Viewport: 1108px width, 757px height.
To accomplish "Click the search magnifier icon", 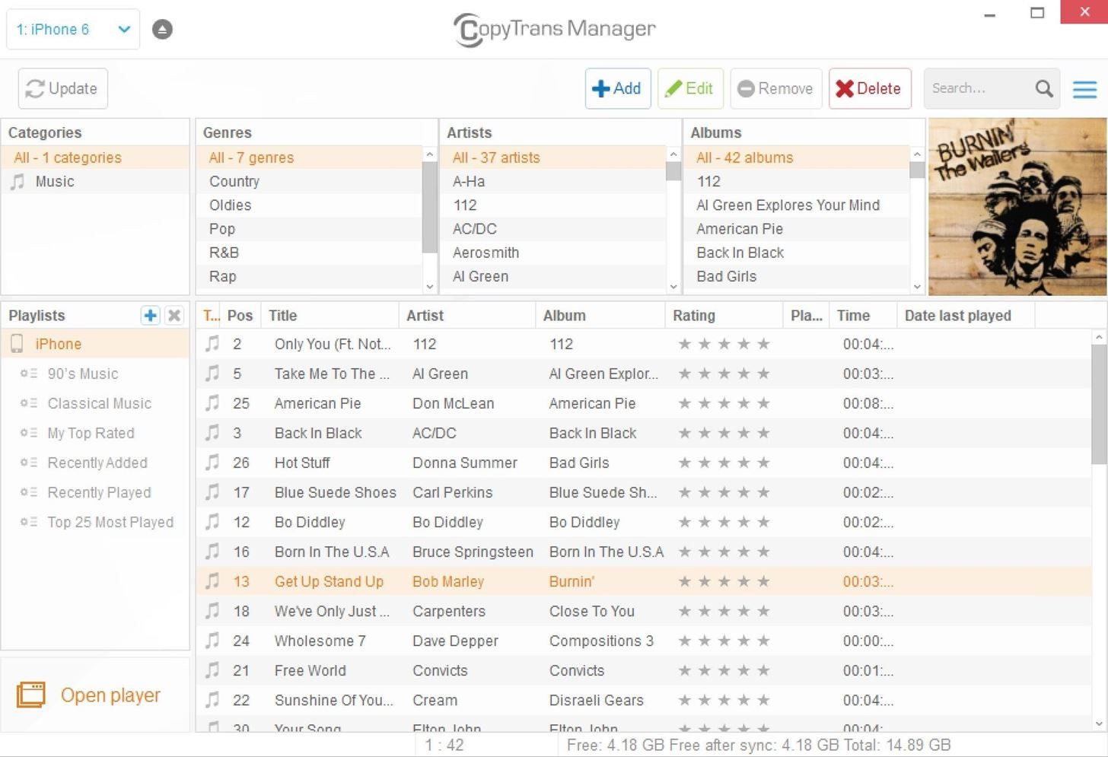I will click(1044, 89).
